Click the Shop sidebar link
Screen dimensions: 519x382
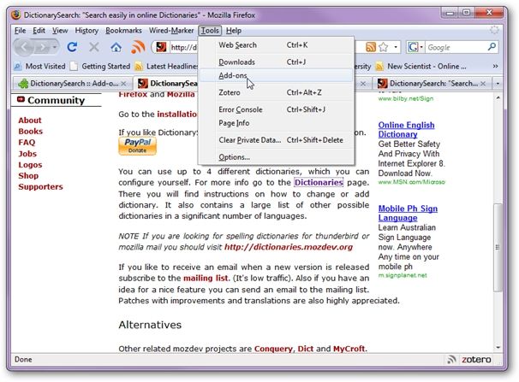tap(28, 176)
